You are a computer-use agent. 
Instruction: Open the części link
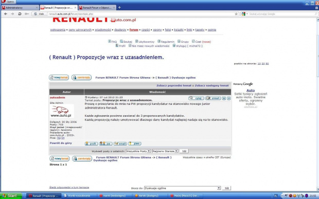click(x=146, y=30)
